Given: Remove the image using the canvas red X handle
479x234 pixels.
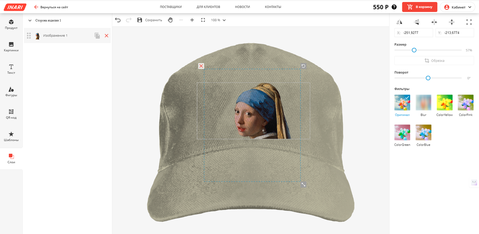Looking at the screenshot, I should (x=201, y=66).
